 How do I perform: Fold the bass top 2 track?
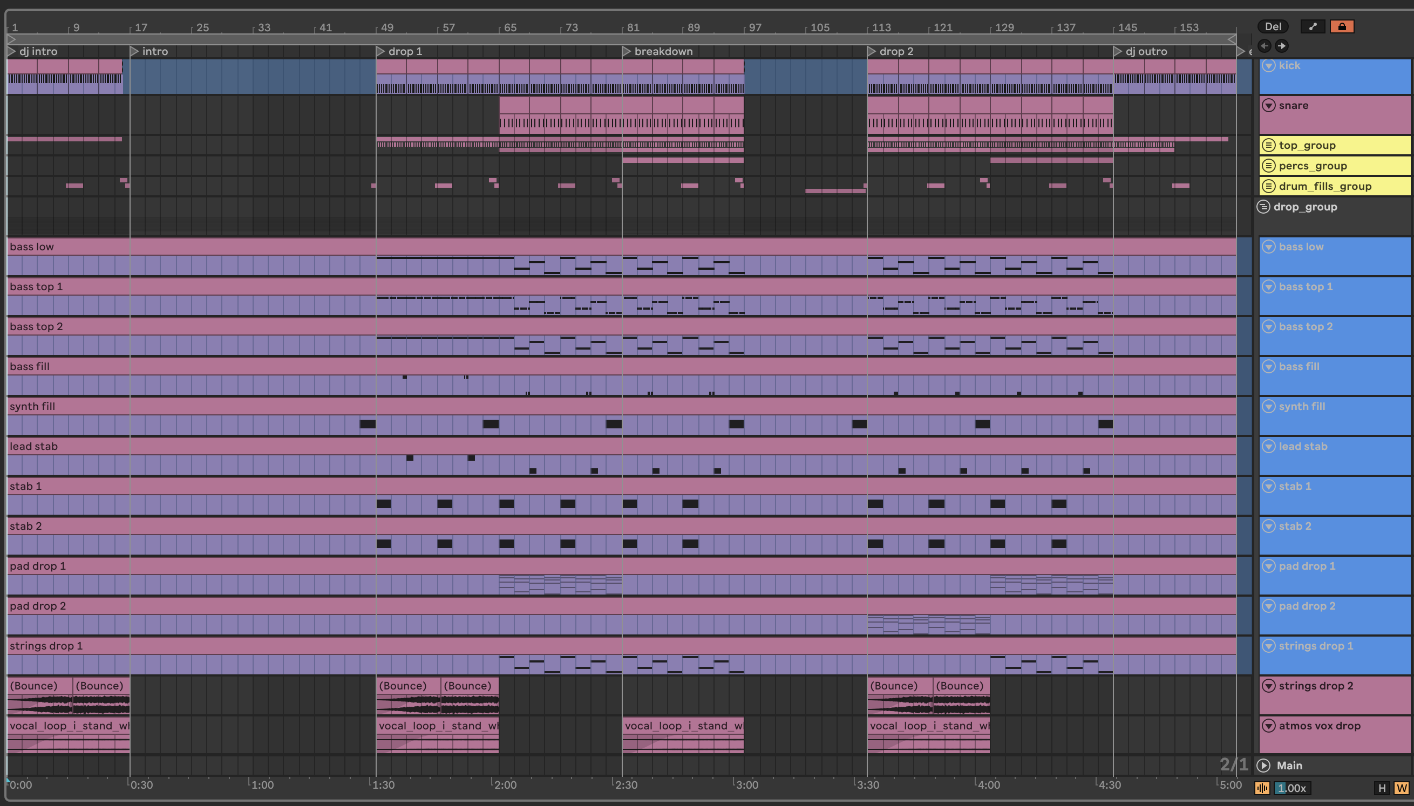(1268, 326)
